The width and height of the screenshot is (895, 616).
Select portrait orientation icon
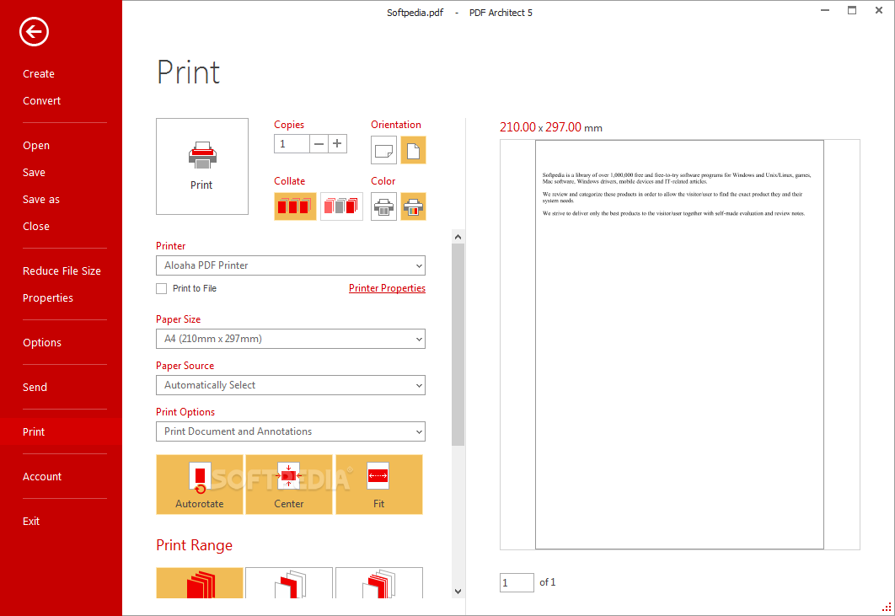pos(413,150)
